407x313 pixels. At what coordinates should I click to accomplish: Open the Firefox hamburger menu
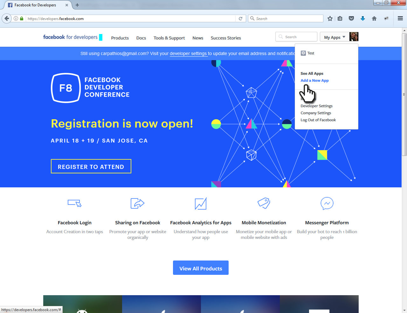pos(400,18)
